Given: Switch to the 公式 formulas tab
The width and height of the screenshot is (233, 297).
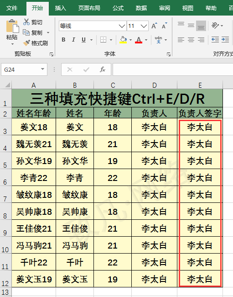Looking at the screenshot, I should coord(118,8).
